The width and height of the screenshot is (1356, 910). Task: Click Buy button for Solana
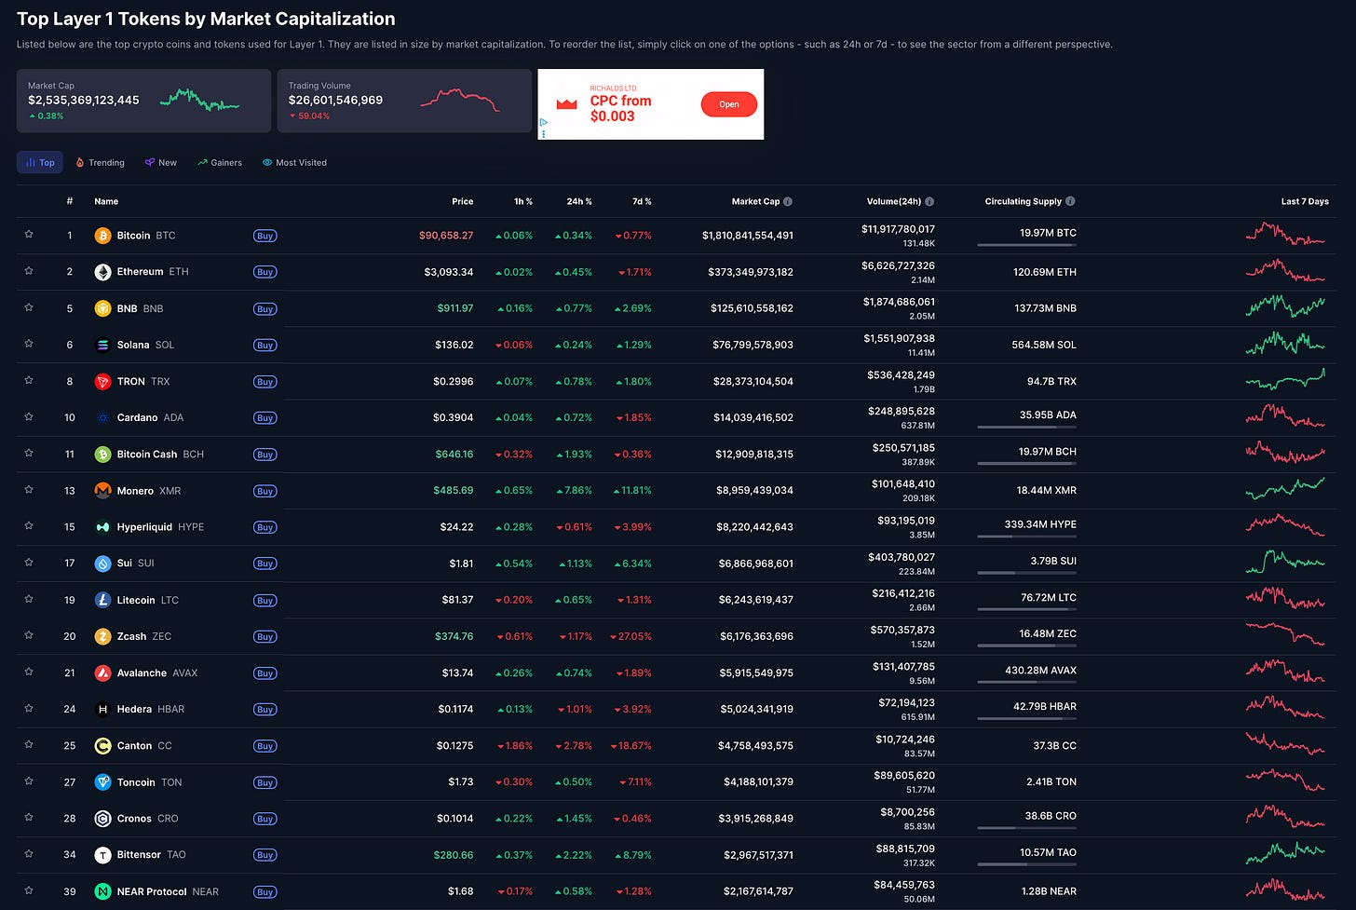click(x=264, y=345)
